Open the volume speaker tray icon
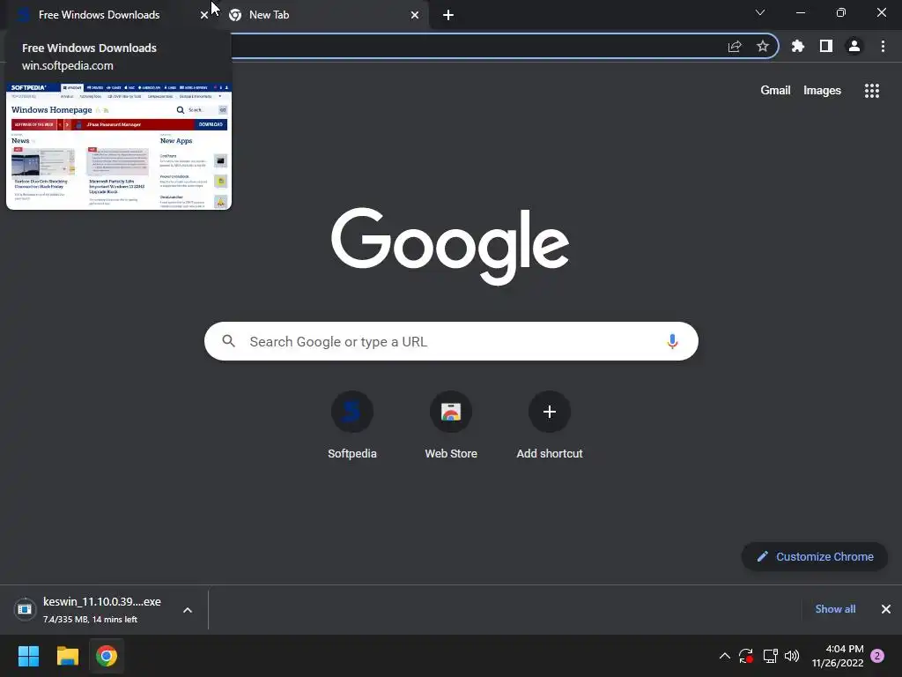902x677 pixels. (792, 656)
